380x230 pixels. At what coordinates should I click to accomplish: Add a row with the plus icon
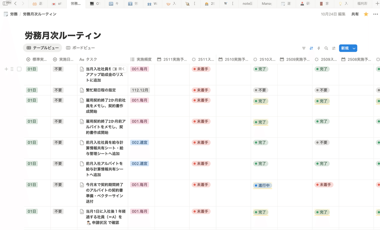click(6, 69)
